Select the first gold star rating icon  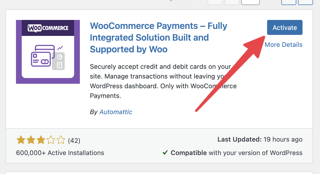coord(20,140)
